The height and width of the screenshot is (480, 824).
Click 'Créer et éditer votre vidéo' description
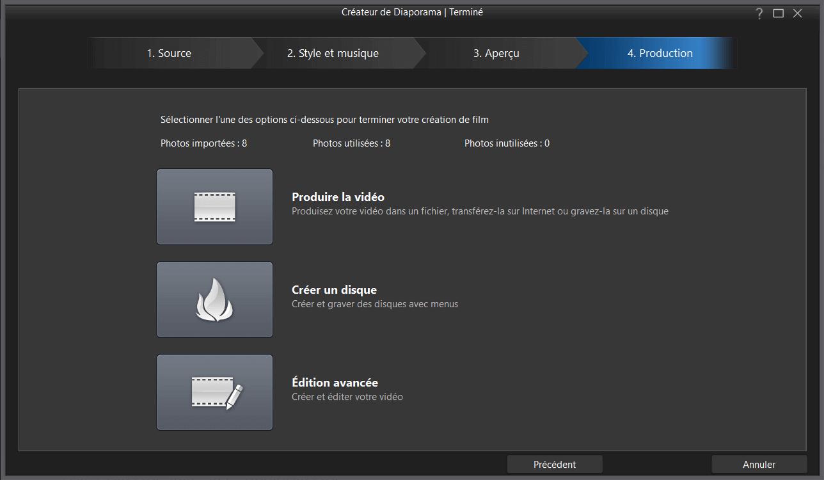tap(347, 397)
